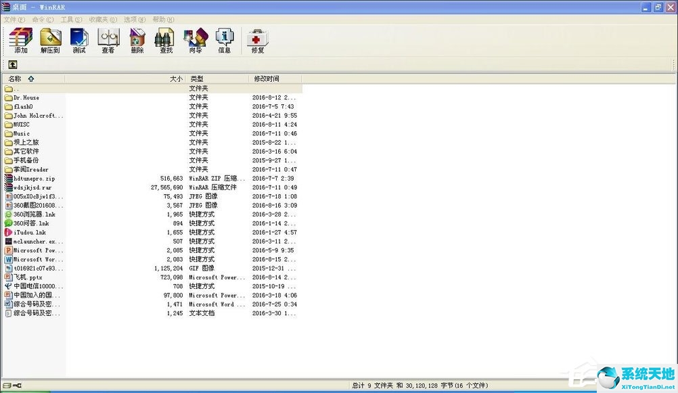This screenshot has height=393, width=678.
Task: Open the 文件 (File) menu
Action: (14, 20)
